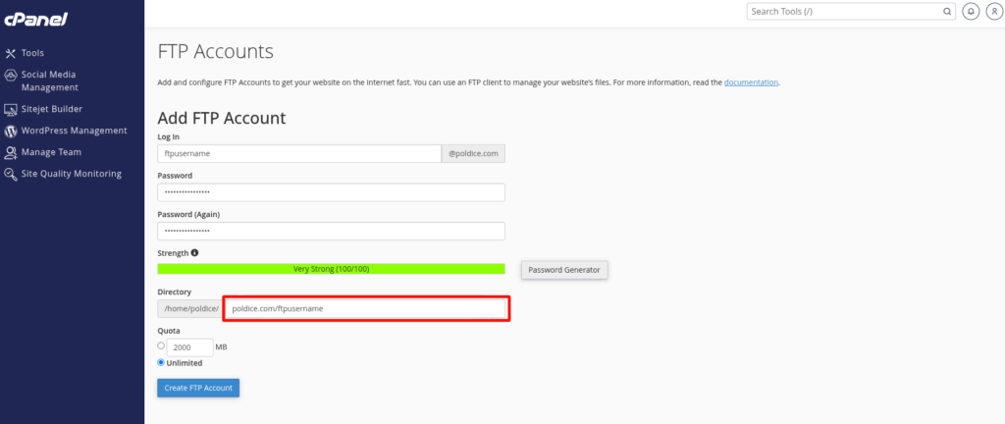Viewport: 1005px width, 424px height.
Task: Click the Site Quality Monitoring icon
Action: 11,174
